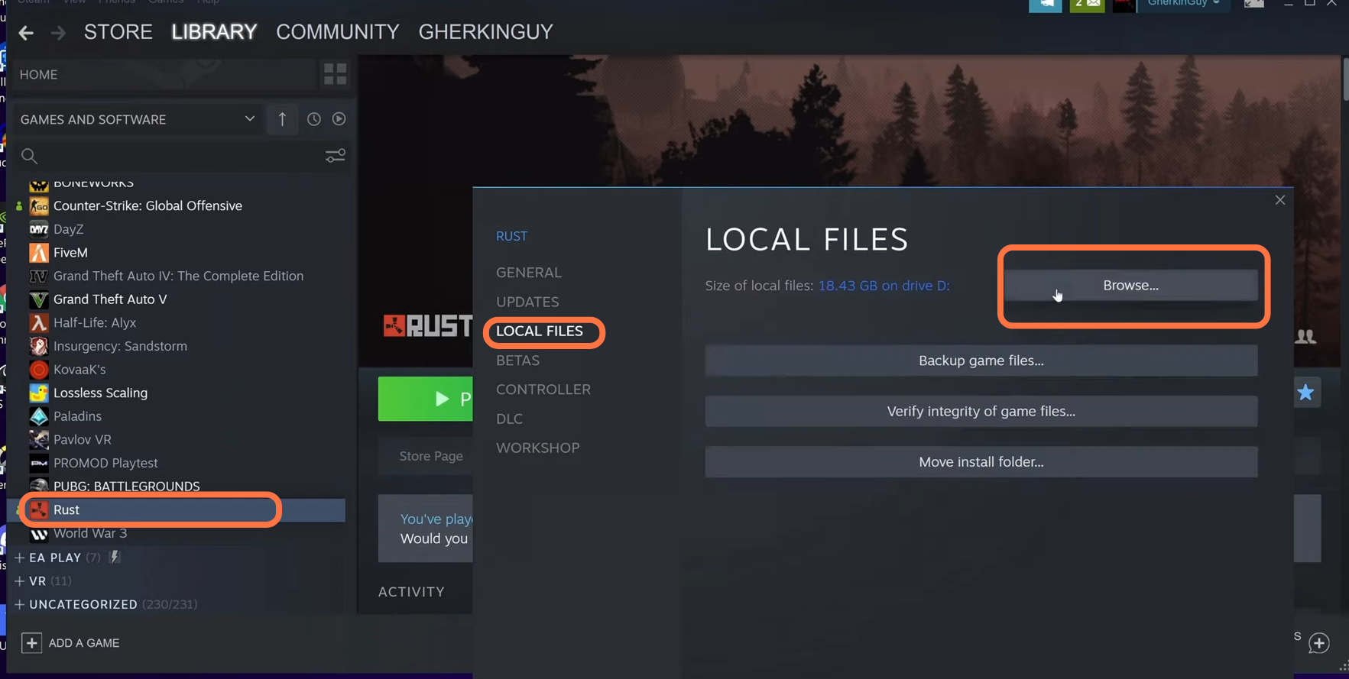The width and height of the screenshot is (1349, 679).
Task: Select PUBG: BATTLEGROUNDS entry
Action: [x=127, y=487]
